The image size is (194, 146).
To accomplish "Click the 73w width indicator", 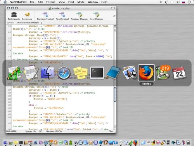I will [111, 132].
